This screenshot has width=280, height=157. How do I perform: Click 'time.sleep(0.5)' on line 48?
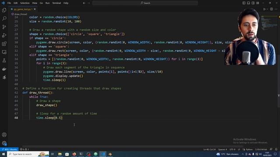[x=49, y=118]
